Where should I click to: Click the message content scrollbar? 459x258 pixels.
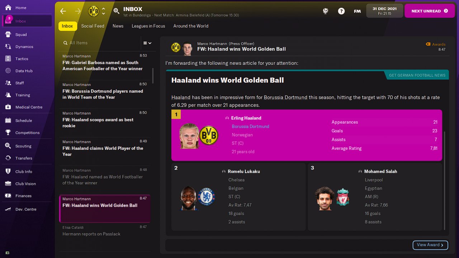click(x=444, y=180)
